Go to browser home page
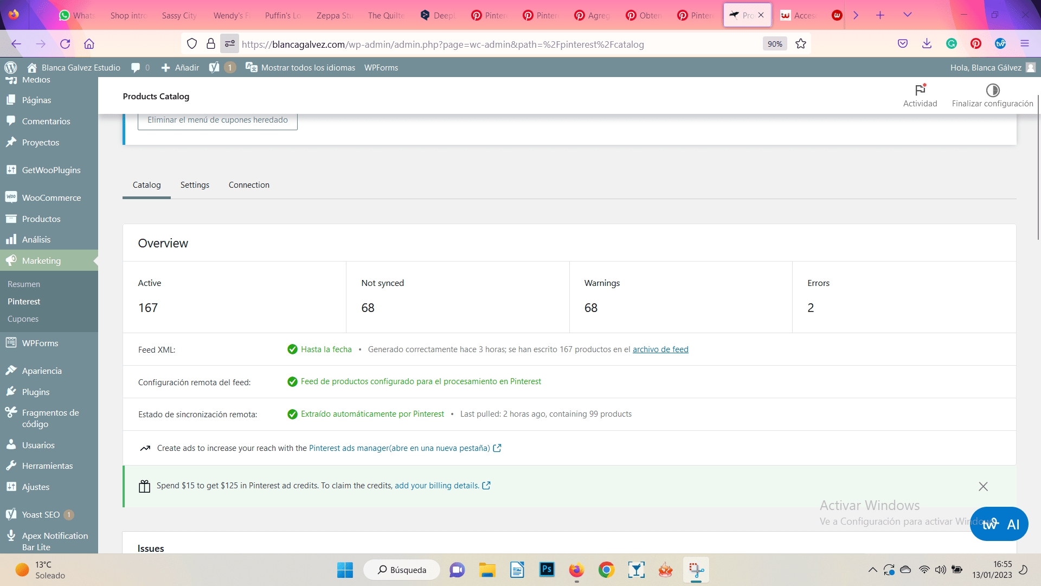The width and height of the screenshot is (1041, 586). click(x=89, y=44)
